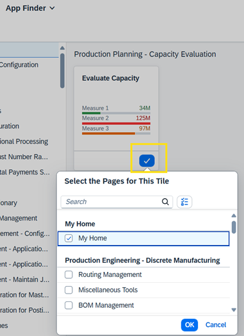The height and width of the screenshot is (336, 244).
Task: Click the search magnifier icon in popover
Action: point(165,201)
